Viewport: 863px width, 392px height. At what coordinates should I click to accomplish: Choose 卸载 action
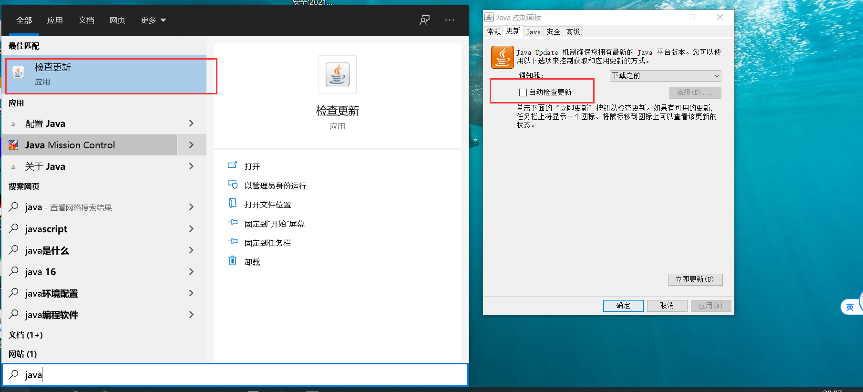click(x=252, y=262)
